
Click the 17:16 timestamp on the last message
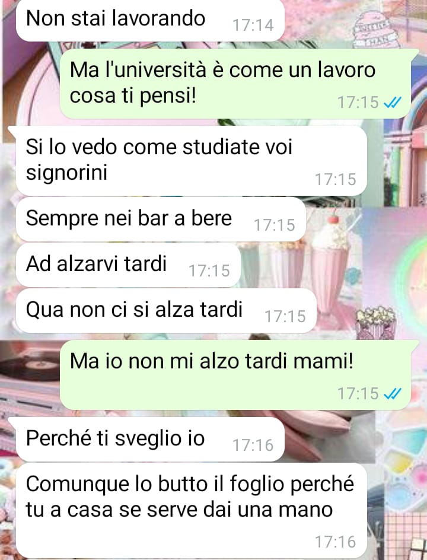336,542
